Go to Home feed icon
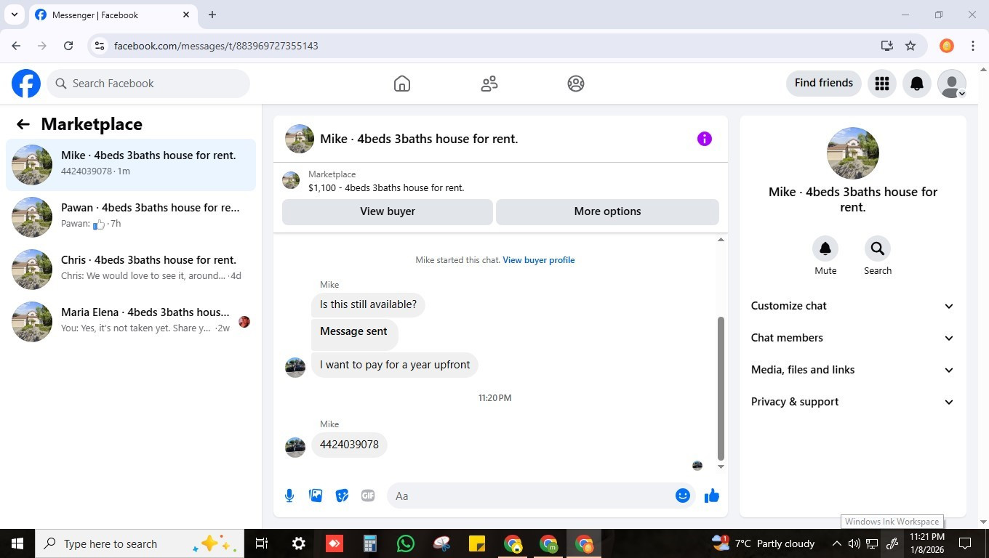The width and height of the screenshot is (989, 558). coord(402,84)
